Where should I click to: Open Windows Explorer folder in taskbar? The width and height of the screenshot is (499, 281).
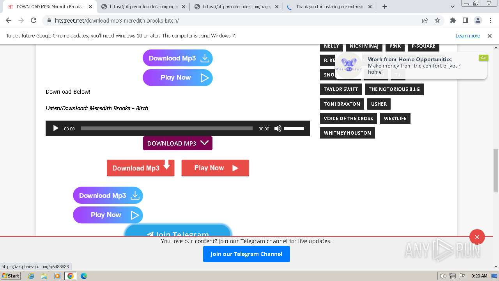point(44,276)
